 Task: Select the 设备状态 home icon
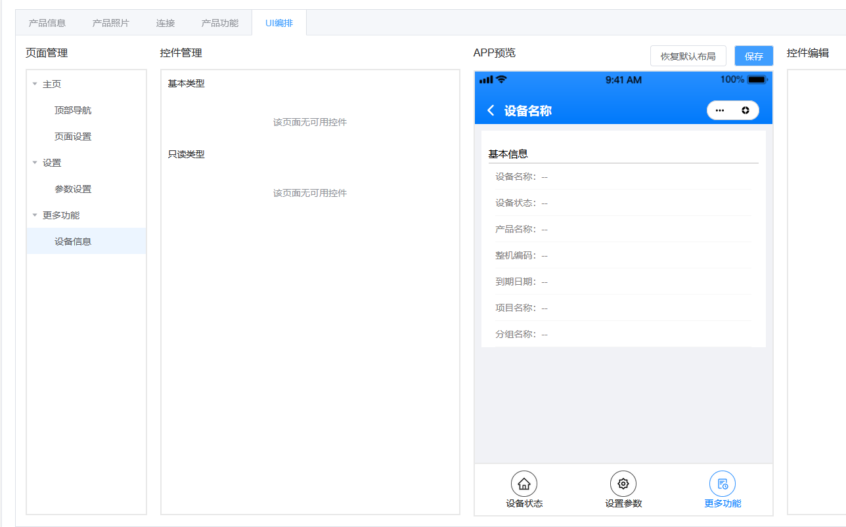click(x=524, y=484)
